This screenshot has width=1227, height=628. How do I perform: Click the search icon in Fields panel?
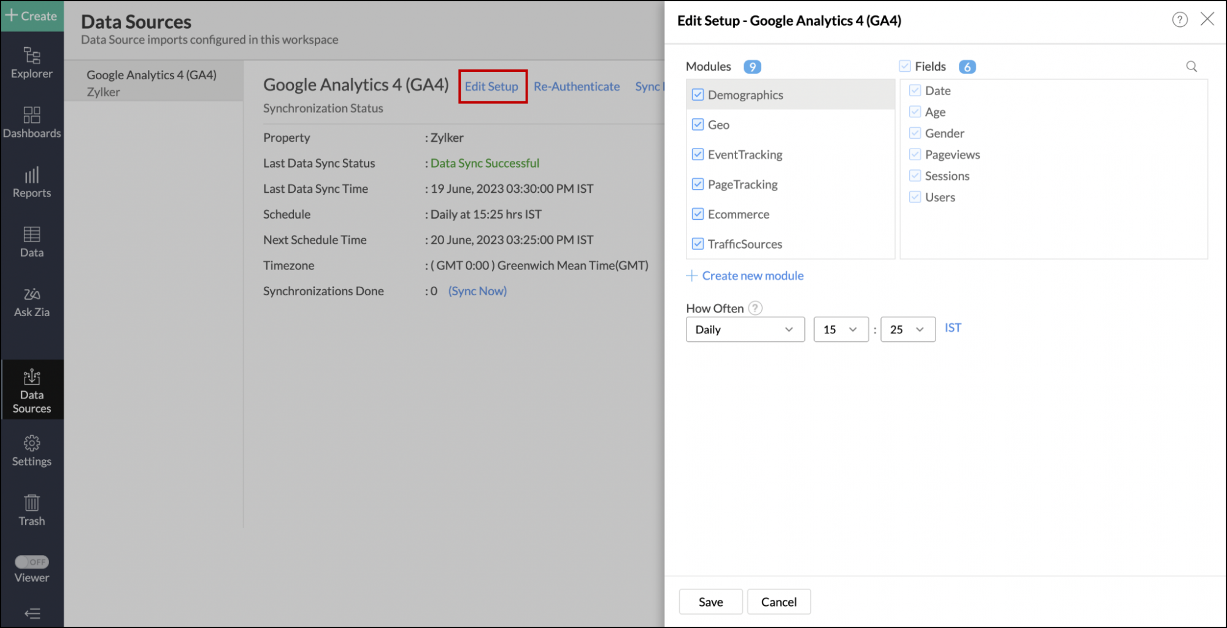1191,66
